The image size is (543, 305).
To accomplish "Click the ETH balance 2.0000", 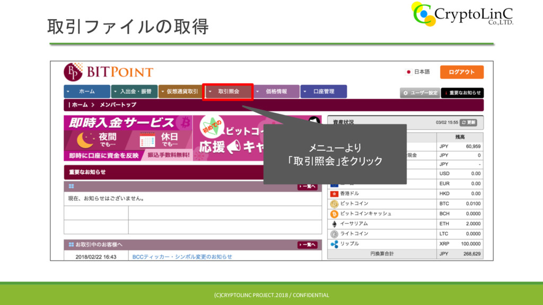I will click(473, 224).
